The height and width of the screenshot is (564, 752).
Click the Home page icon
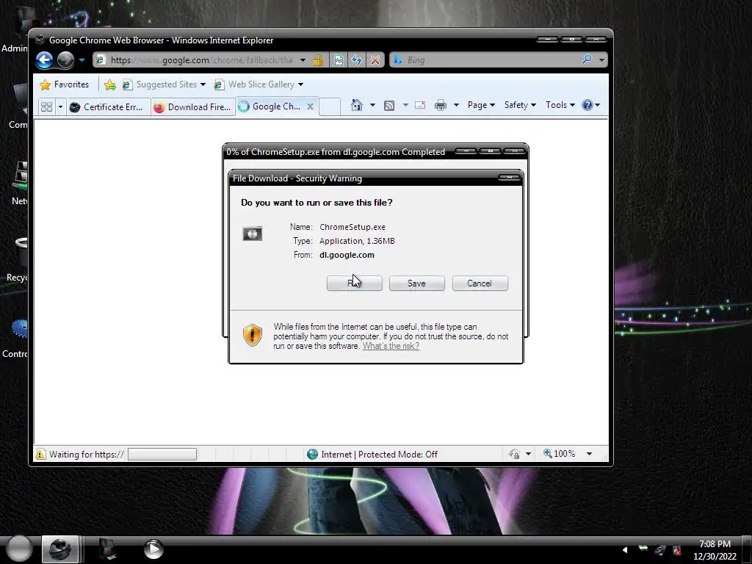356,105
